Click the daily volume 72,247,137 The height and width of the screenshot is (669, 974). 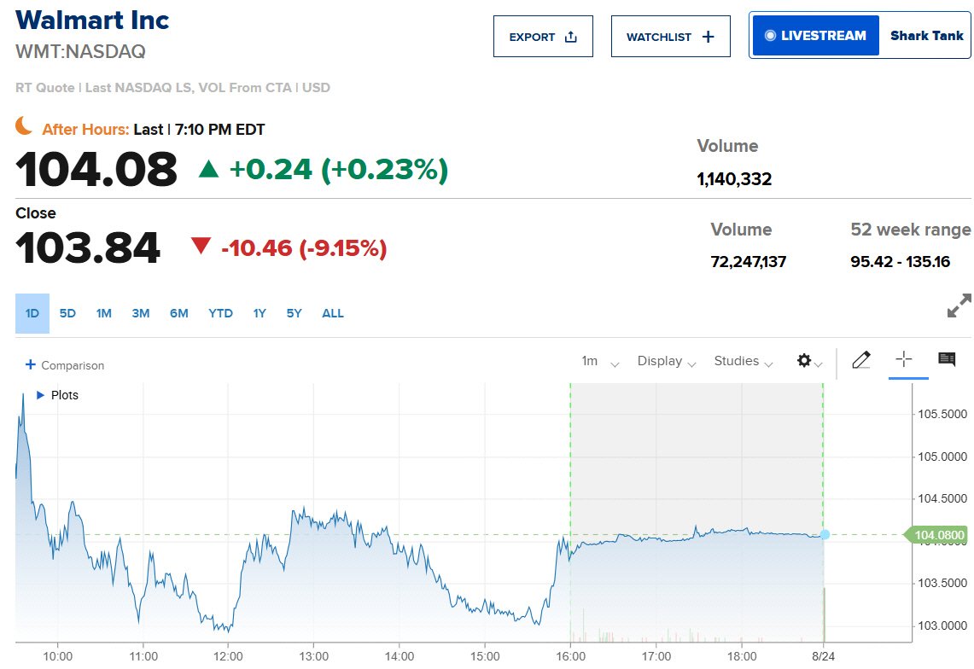749,261
